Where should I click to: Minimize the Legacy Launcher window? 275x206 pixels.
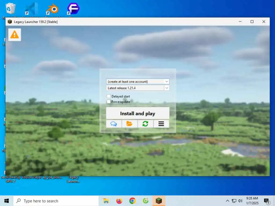click(240, 21)
